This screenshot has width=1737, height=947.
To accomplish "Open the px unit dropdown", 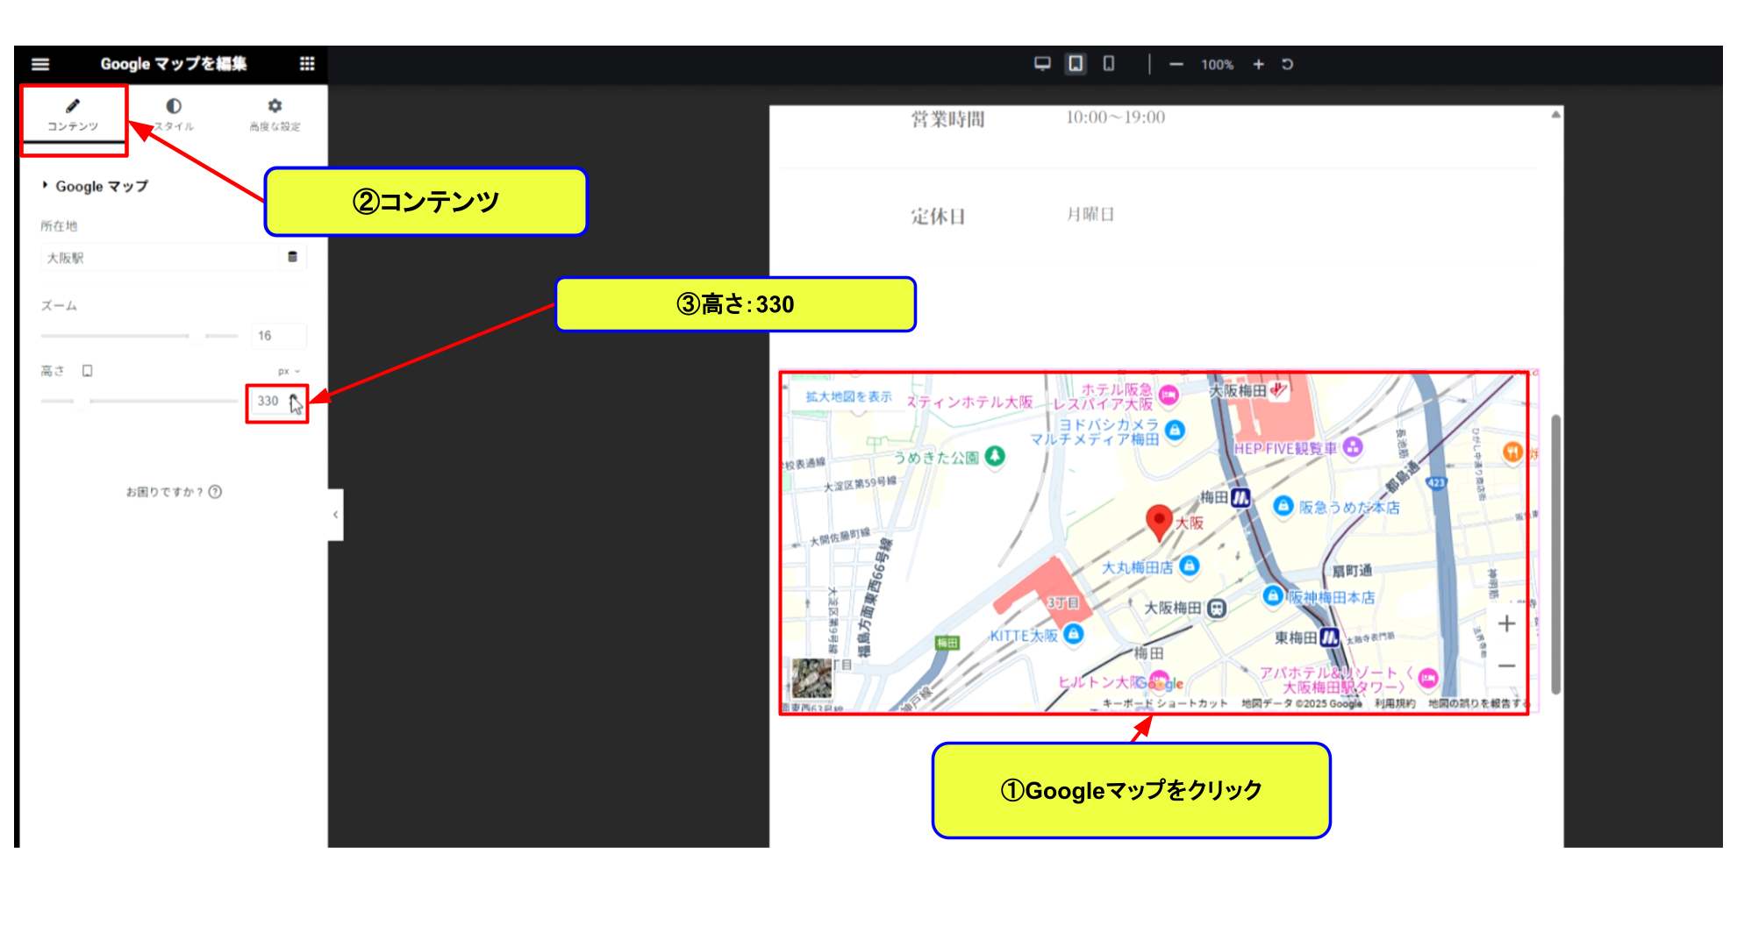I will (x=289, y=372).
